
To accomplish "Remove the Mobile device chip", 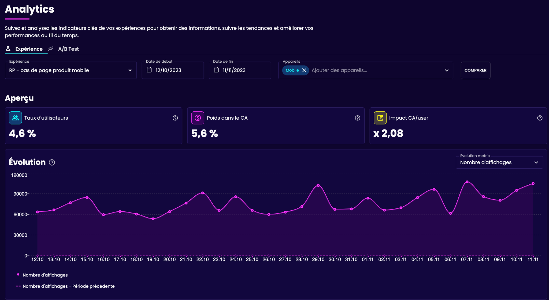I will (x=304, y=70).
